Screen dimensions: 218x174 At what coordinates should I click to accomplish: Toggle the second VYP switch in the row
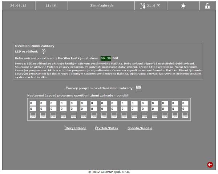(x=43, y=116)
